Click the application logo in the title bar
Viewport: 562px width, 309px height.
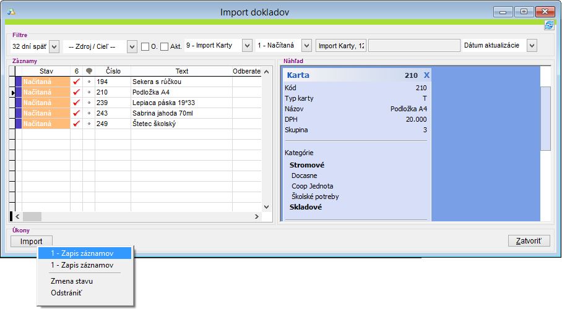(x=11, y=12)
